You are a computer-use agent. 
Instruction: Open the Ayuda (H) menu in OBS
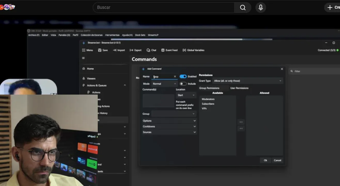(127, 35)
